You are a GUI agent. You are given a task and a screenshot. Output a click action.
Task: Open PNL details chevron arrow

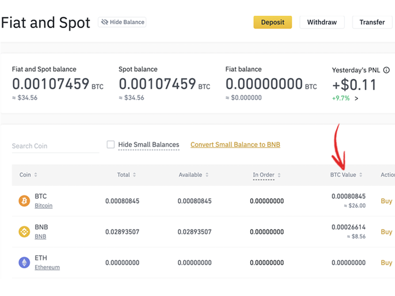point(356,98)
